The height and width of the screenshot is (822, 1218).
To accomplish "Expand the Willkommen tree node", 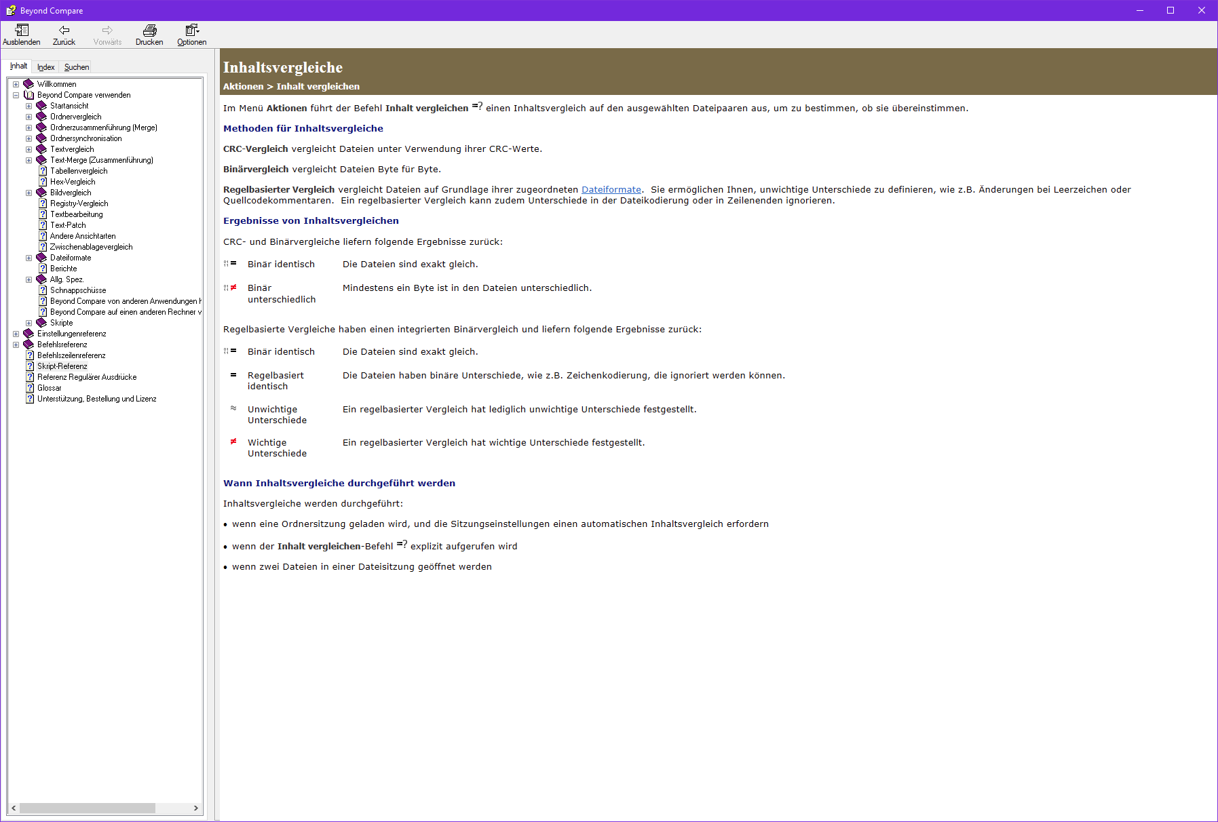I will (x=16, y=85).
